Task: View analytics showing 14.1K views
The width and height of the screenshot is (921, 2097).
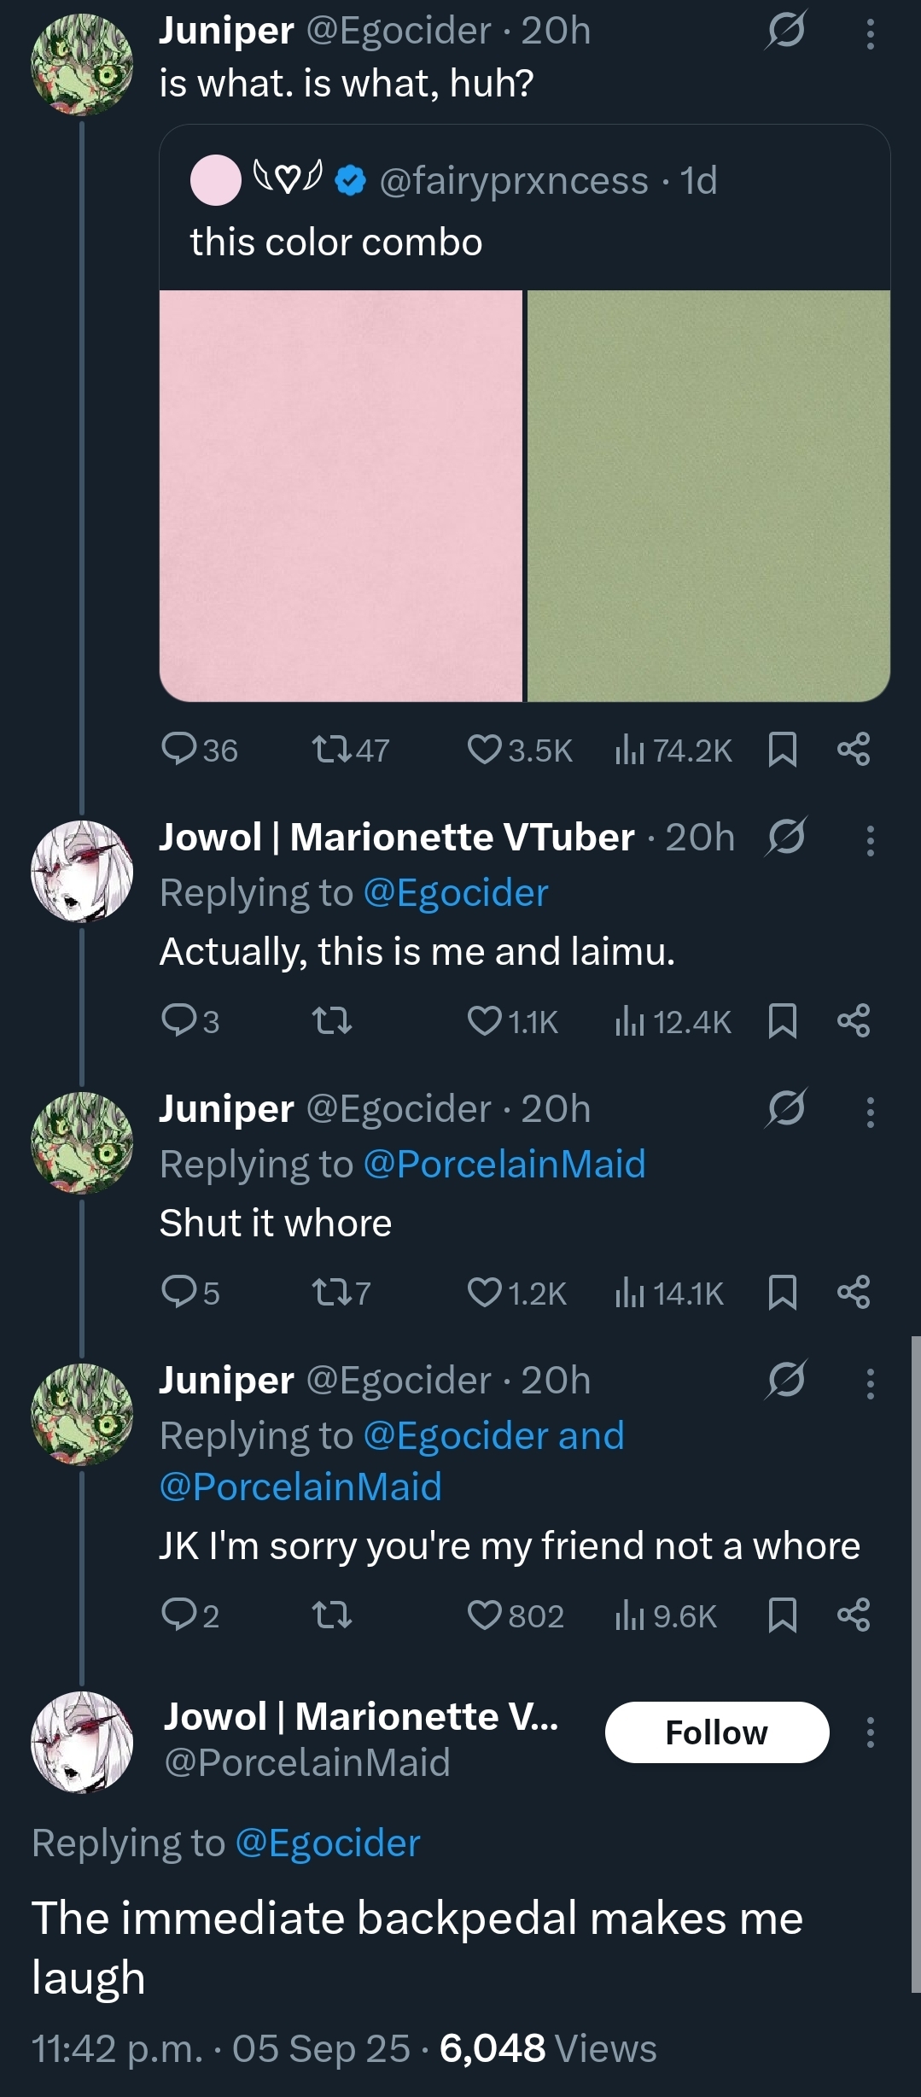Action: click(x=669, y=1294)
